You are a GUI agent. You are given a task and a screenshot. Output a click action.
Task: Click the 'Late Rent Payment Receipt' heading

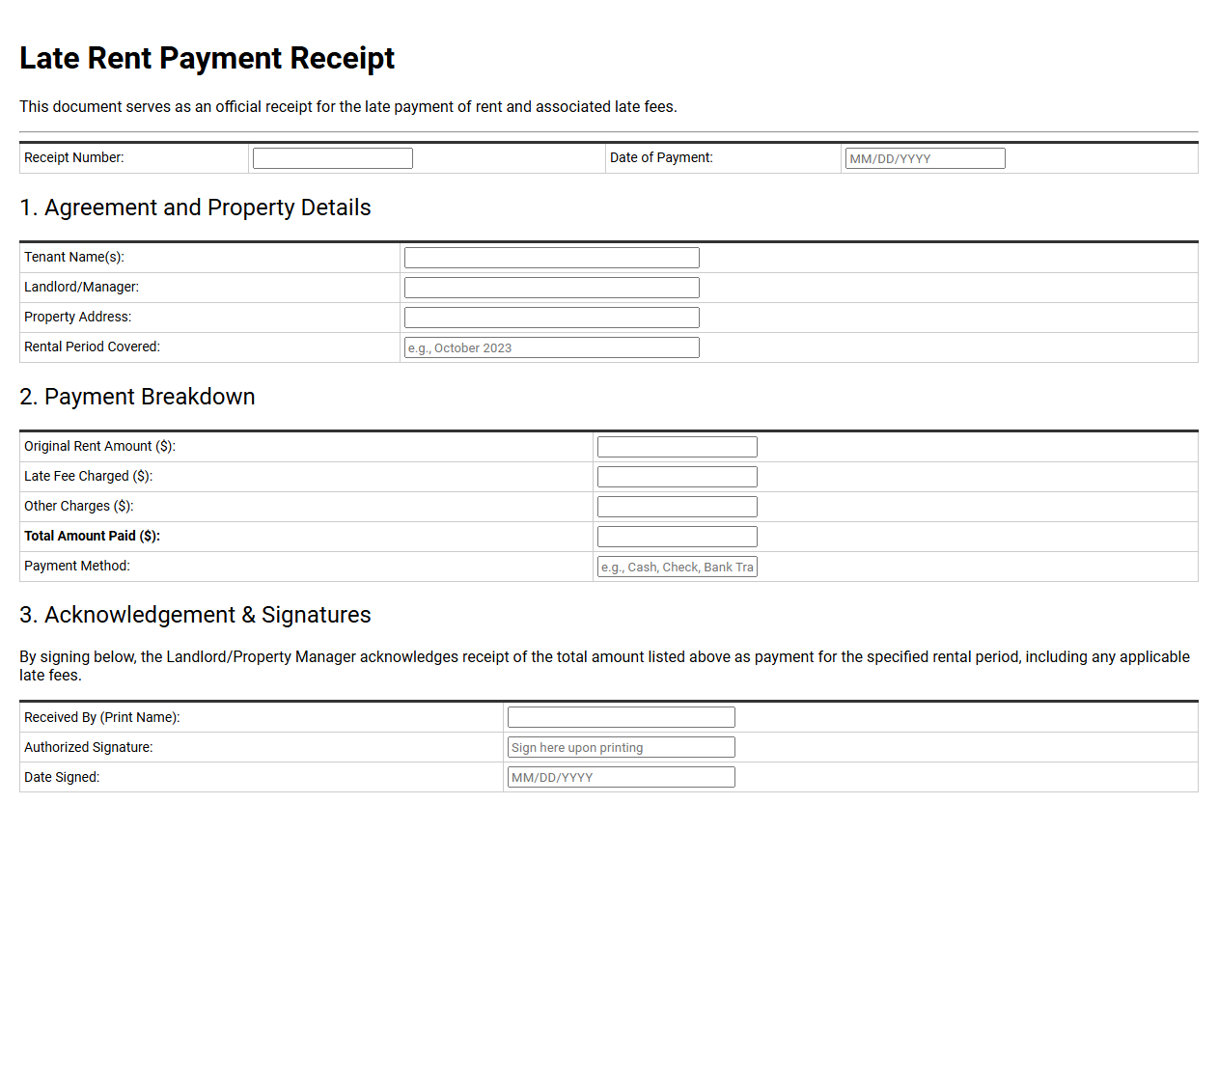click(208, 58)
